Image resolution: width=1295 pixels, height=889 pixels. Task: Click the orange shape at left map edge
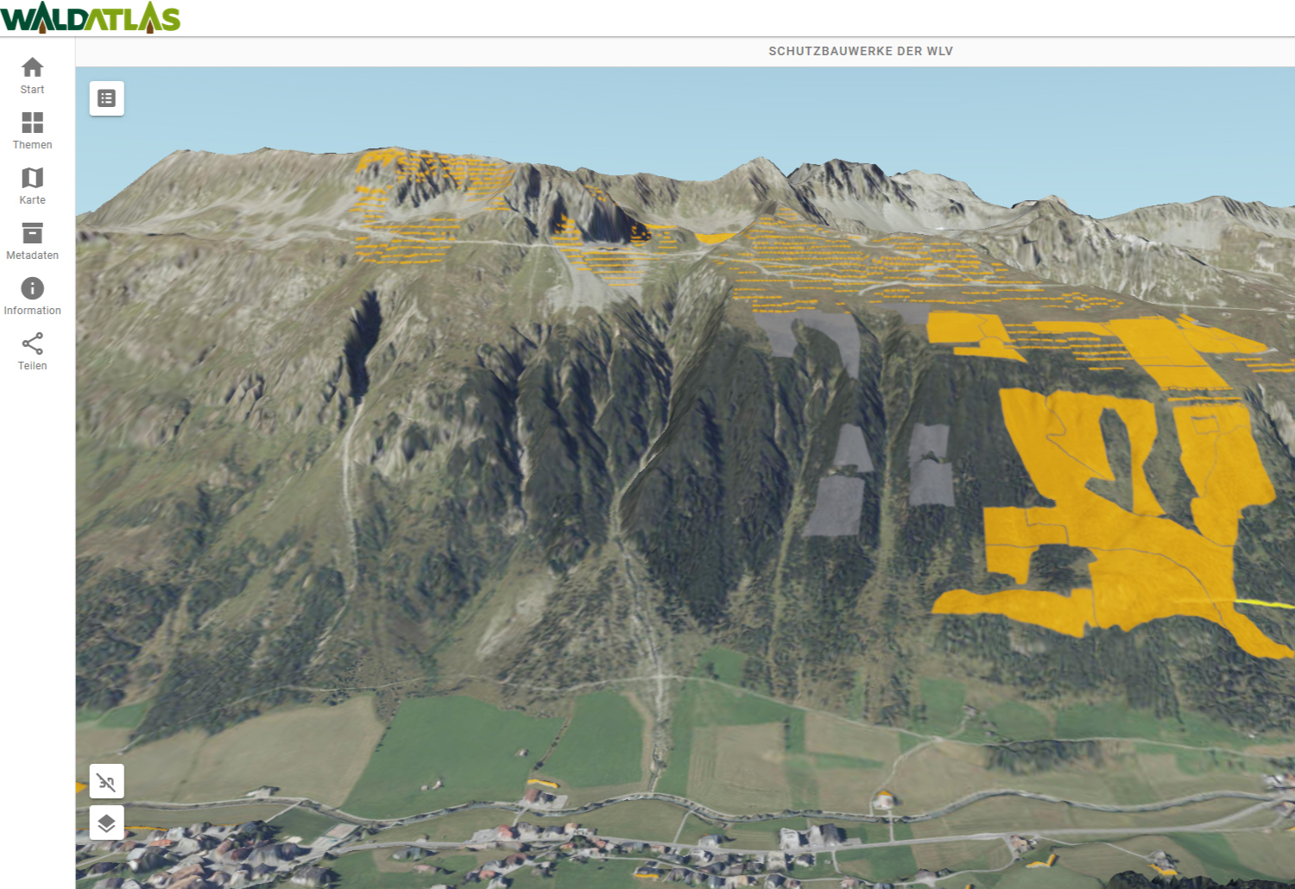click(x=80, y=786)
